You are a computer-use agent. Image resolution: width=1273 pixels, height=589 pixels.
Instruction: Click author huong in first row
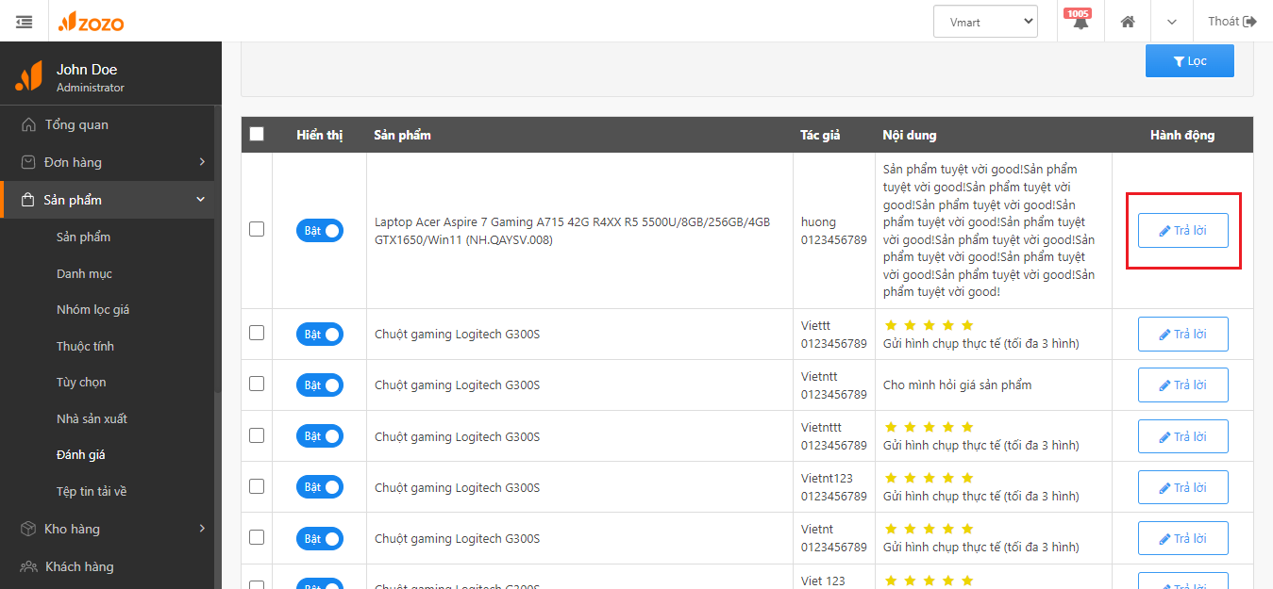click(818, 222)
